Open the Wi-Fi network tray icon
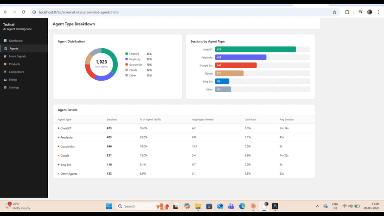Image resolution: width=384 pixels, height=216 pixels. pyautogui.click(x=344, y=206)
